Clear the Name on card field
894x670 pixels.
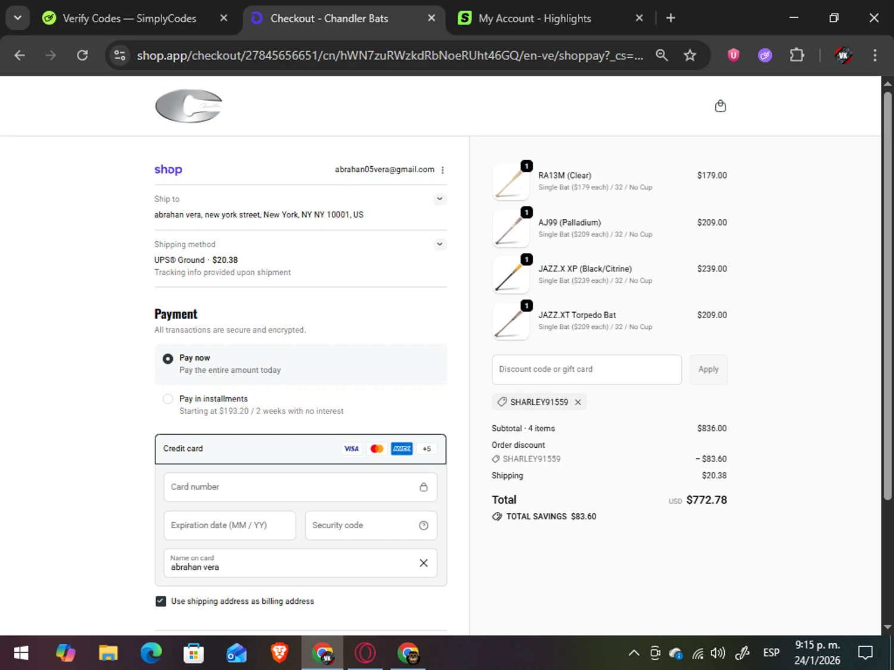pos(423,563)
